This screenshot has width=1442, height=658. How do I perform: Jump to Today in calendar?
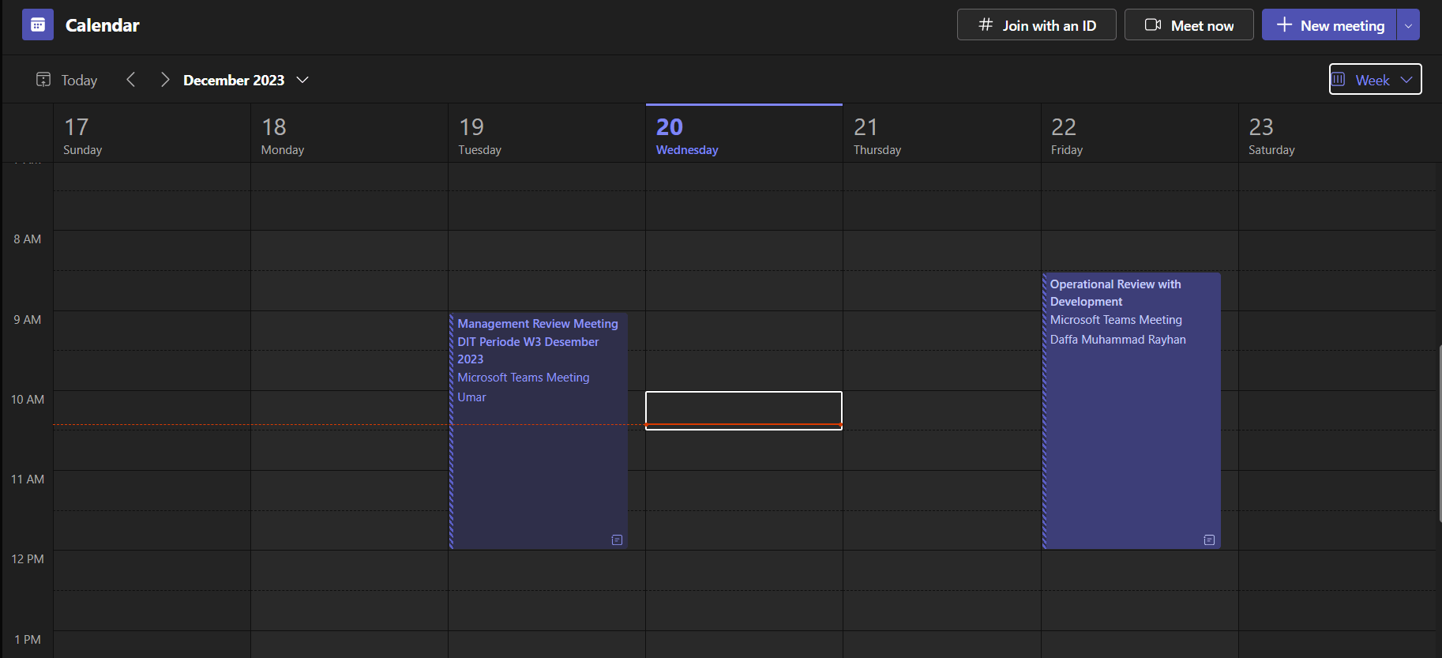pyautogui.click(x=67, y=80)
